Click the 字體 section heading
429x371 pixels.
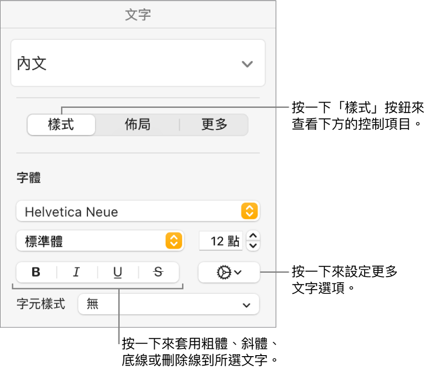click(29, 177)
